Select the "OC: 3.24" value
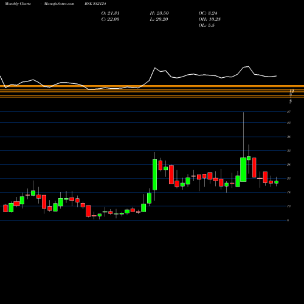This screenshot has height=304, width=304. [208, 13]
